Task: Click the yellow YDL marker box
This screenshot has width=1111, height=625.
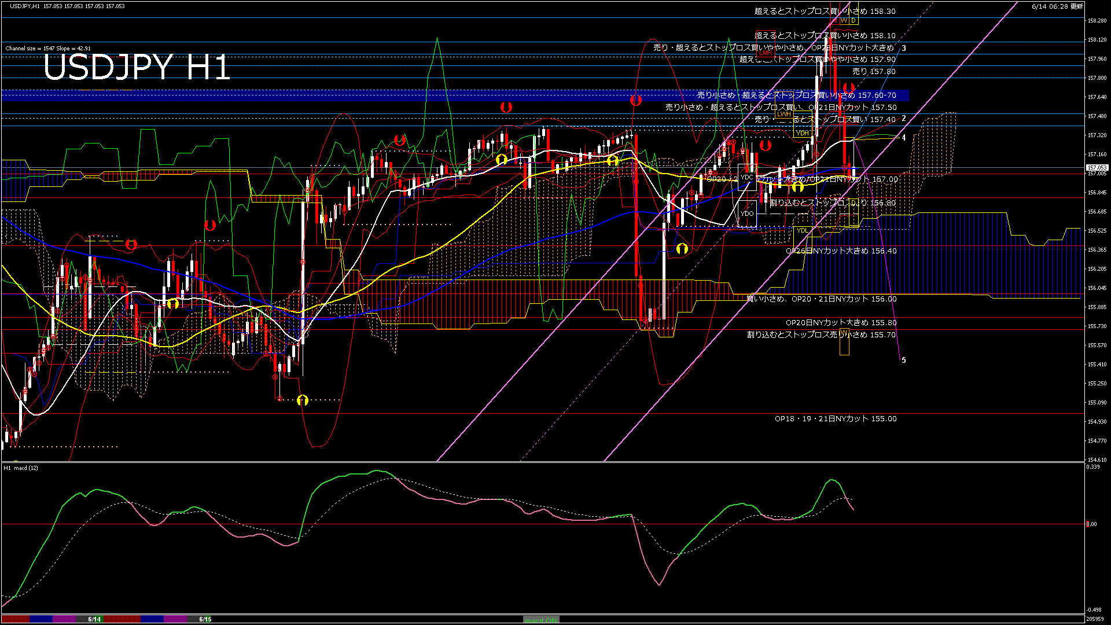Action: 802,230
